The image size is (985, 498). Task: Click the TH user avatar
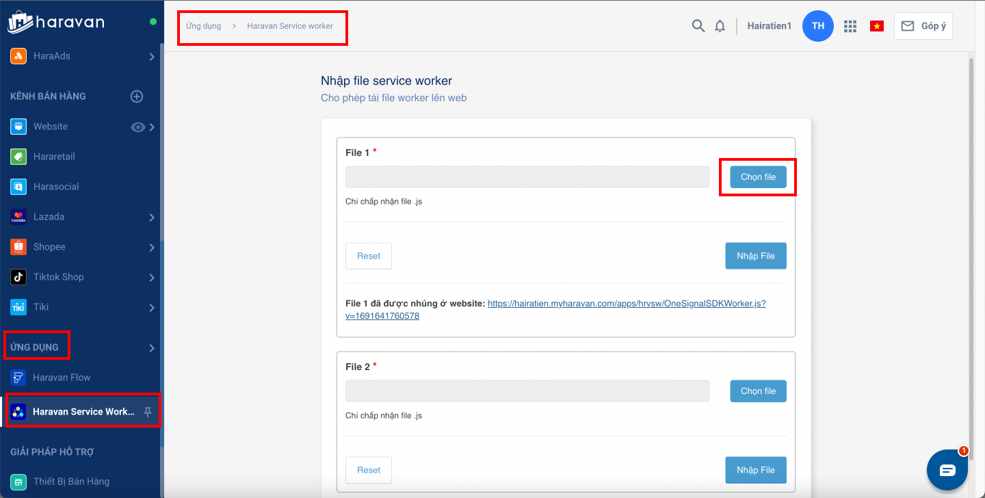(x=818, y=26)
